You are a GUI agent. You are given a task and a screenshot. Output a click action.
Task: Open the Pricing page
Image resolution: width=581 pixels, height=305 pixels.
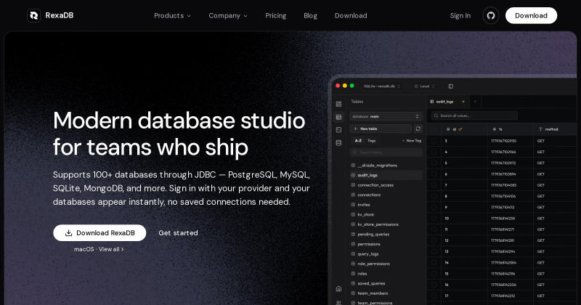click(276, 15)
